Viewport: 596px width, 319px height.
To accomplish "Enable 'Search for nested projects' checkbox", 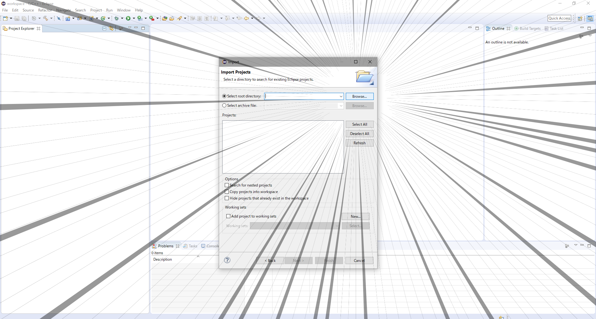I will tap(227, 185).
